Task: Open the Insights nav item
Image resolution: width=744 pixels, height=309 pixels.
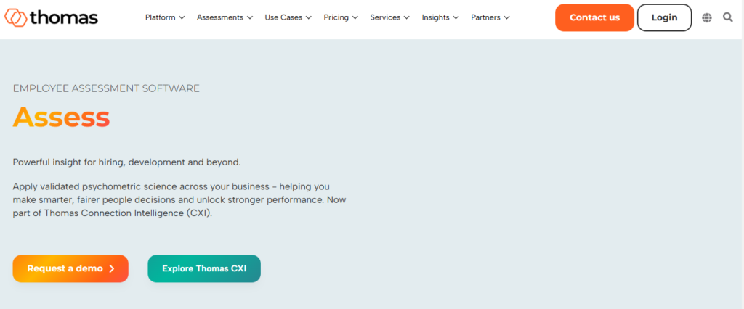Action: (436, 17)
